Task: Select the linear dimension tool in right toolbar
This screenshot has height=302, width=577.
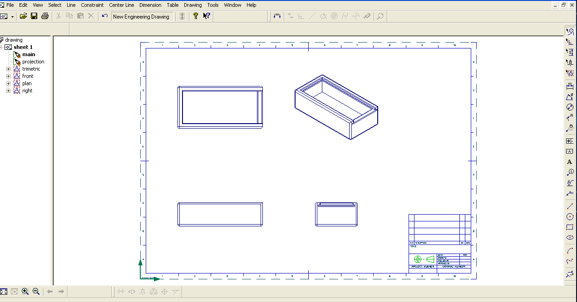Action: coord(570,86)
